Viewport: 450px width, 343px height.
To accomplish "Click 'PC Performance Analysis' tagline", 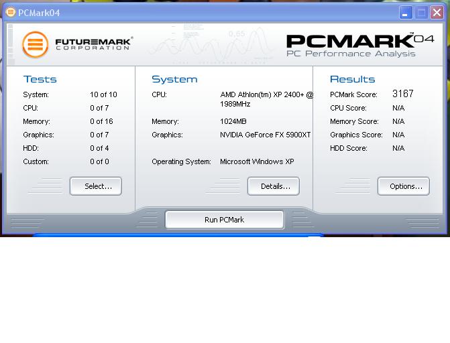I will (351, 54).
